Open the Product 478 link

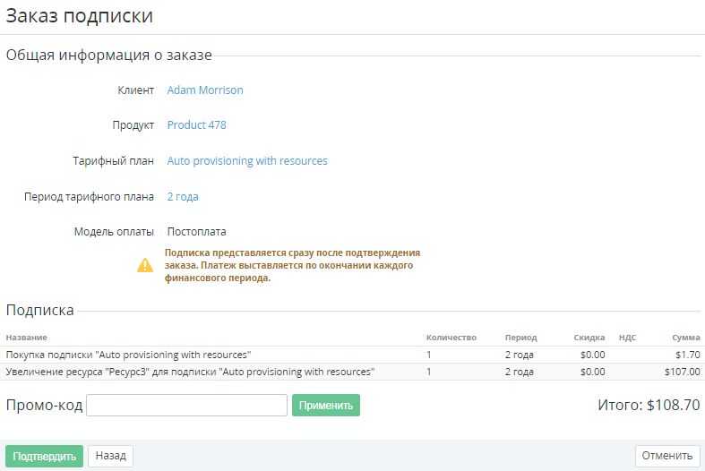(x=196, y=125)
